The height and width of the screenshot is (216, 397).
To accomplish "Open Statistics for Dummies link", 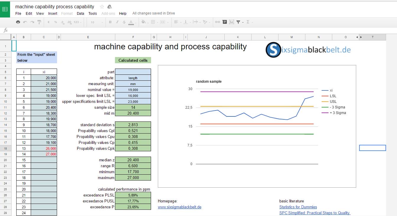I will (298, 207).
